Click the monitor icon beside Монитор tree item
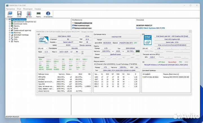 12,33
